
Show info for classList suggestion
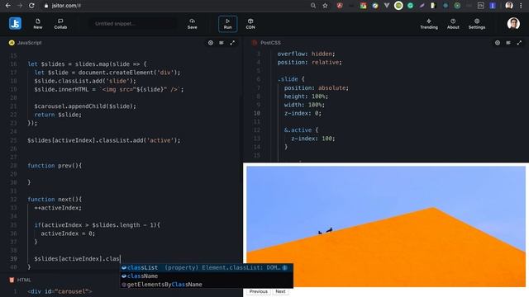coord(284,267)
